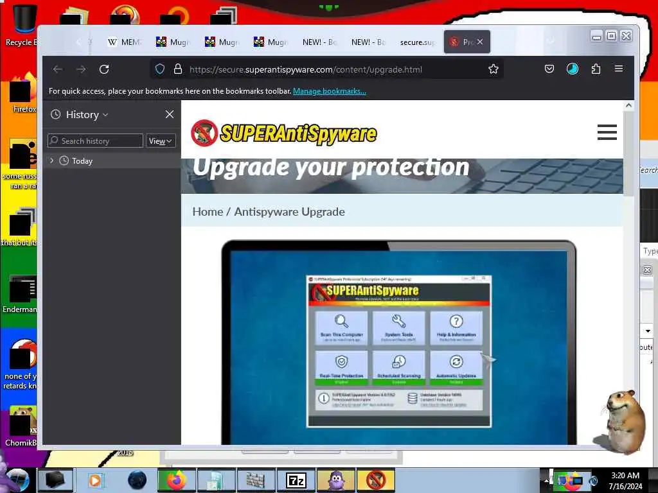Expand the Today history folder
Image resolution: width=658 pixels, height=493 pixels.
pos(51,160)
